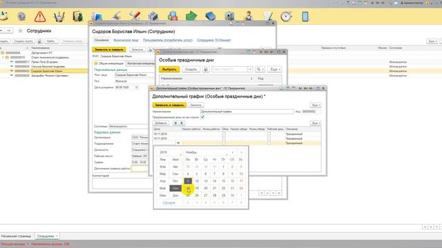Navigate forward with arrow in Сотрудники header
Viewport: 442px width, 248px height.
tap(9, 30)
